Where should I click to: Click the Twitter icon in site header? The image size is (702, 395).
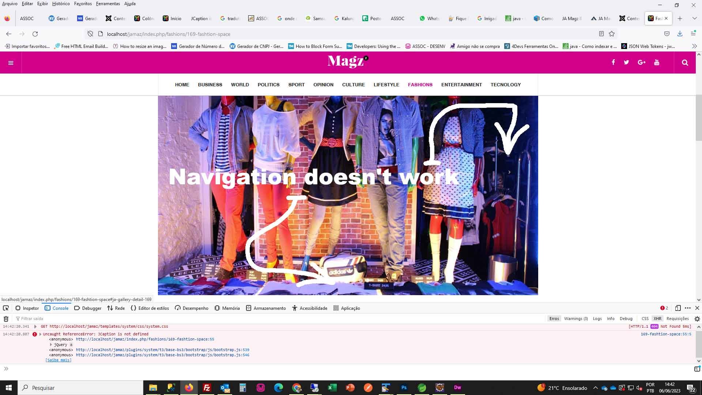click(x=626, y=63)
